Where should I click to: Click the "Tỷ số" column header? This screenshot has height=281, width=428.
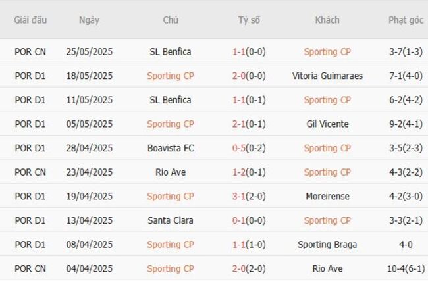tap(249, 20)
